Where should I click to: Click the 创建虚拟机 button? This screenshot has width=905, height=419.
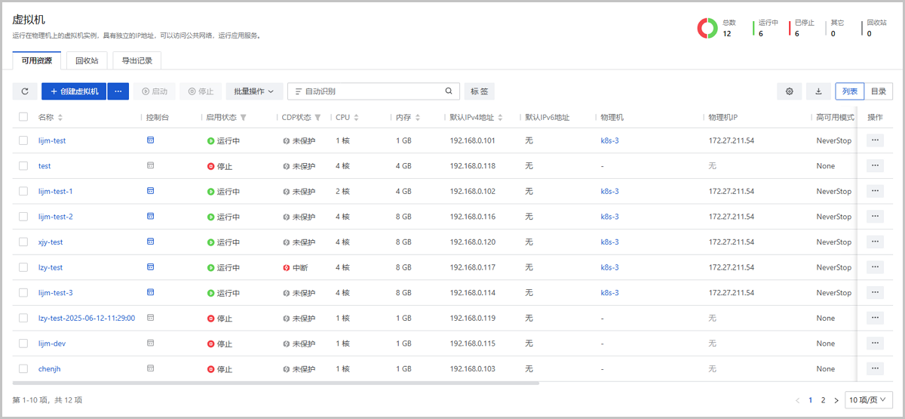(x=74, y=91)
